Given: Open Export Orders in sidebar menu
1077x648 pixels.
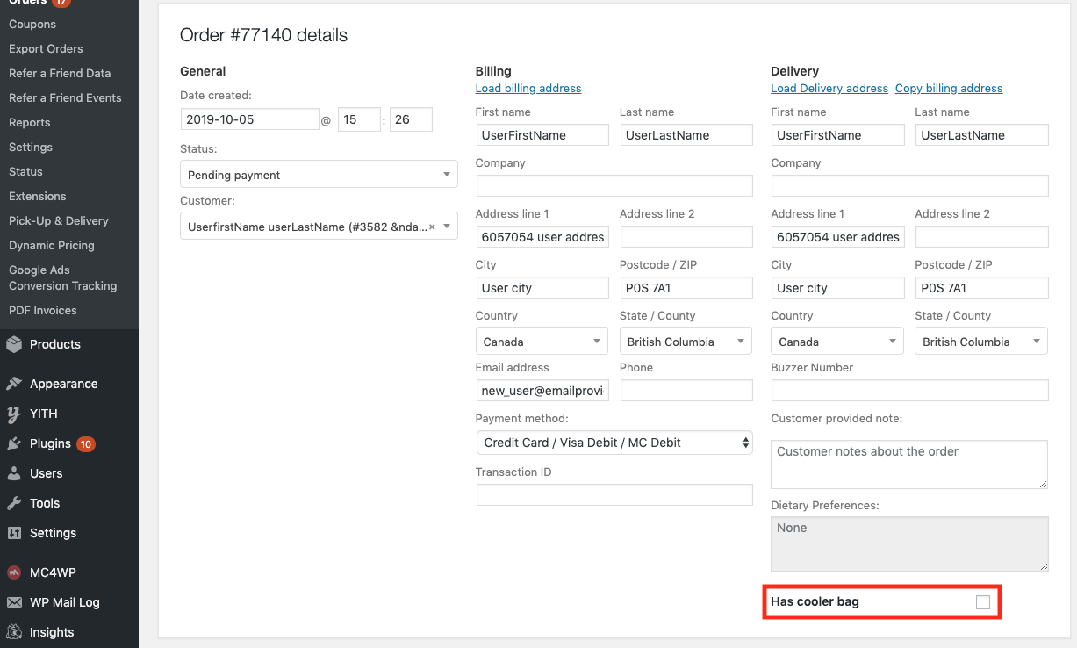Looking at the screenshot, I should (46, 48).
